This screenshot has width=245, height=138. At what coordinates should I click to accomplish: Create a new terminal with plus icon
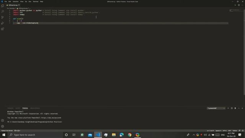tap(228, 108)
